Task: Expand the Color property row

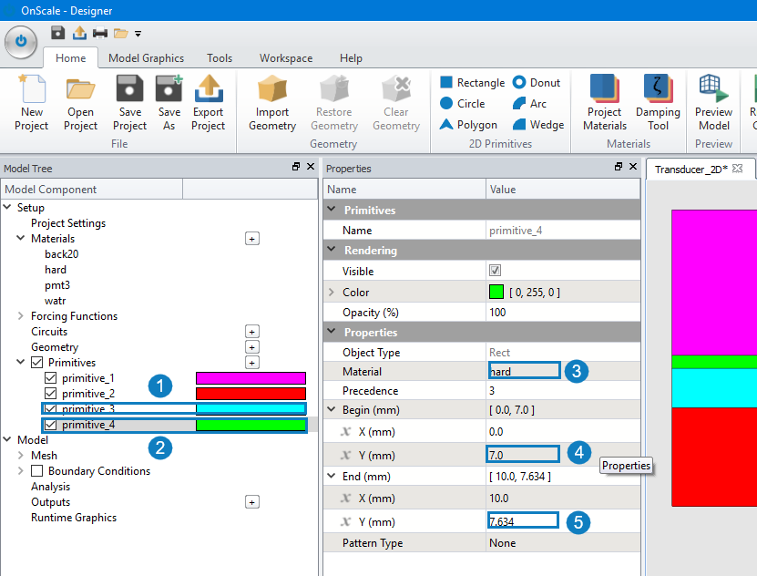Action: point(332,293)
